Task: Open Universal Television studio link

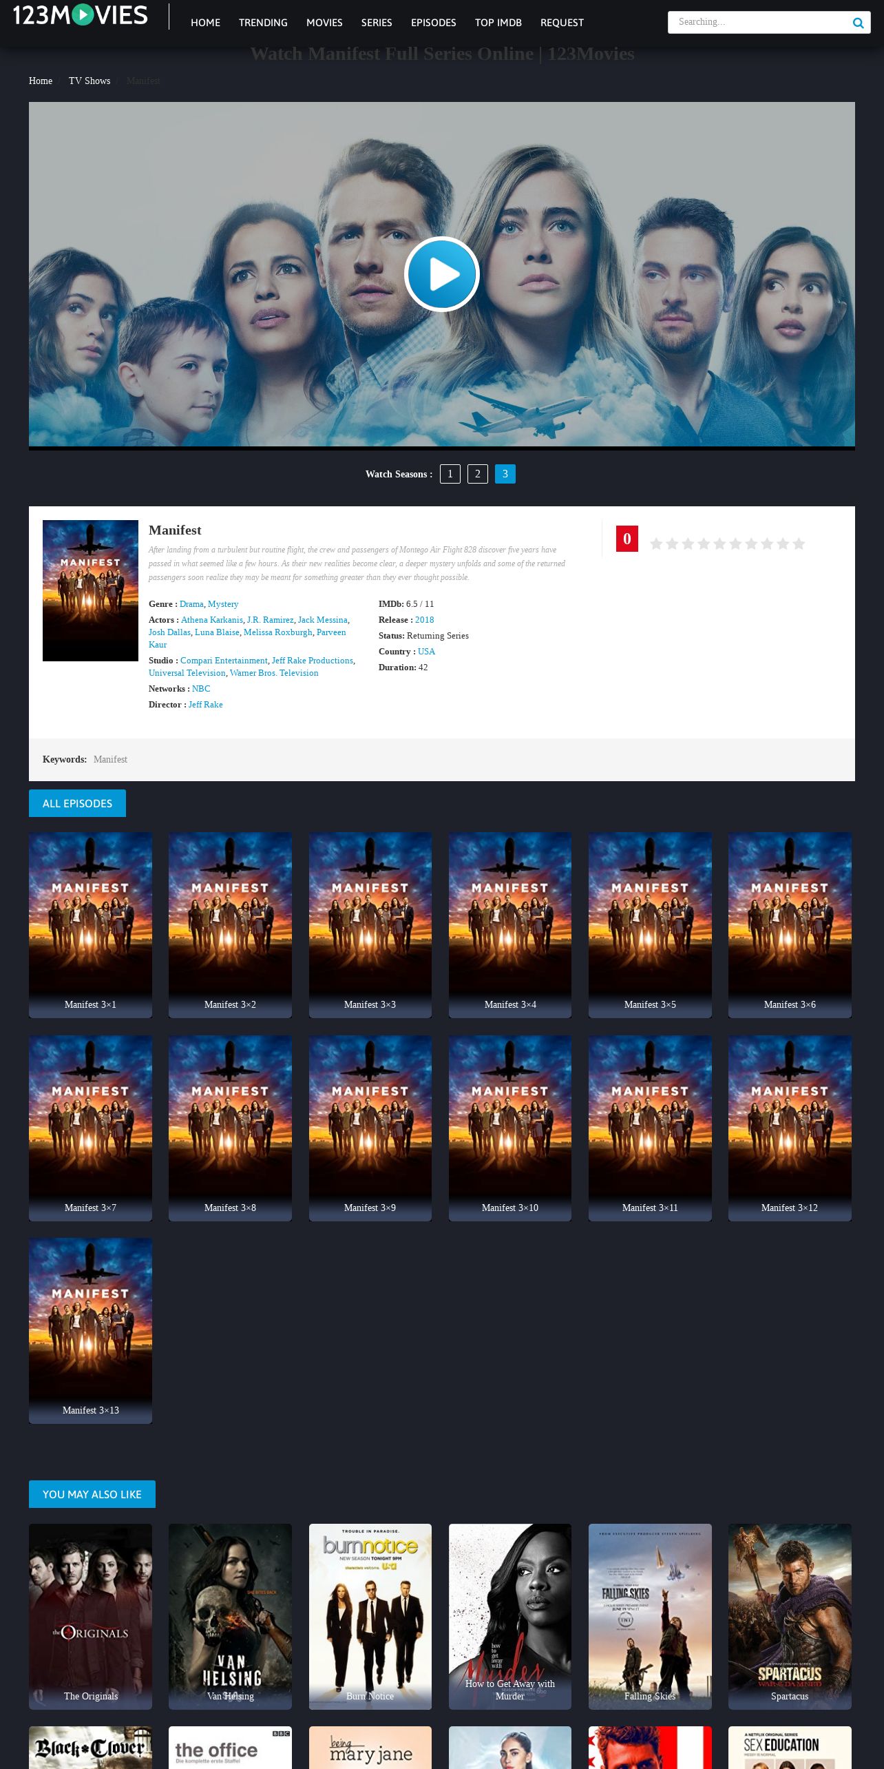Action: [187, 673]
